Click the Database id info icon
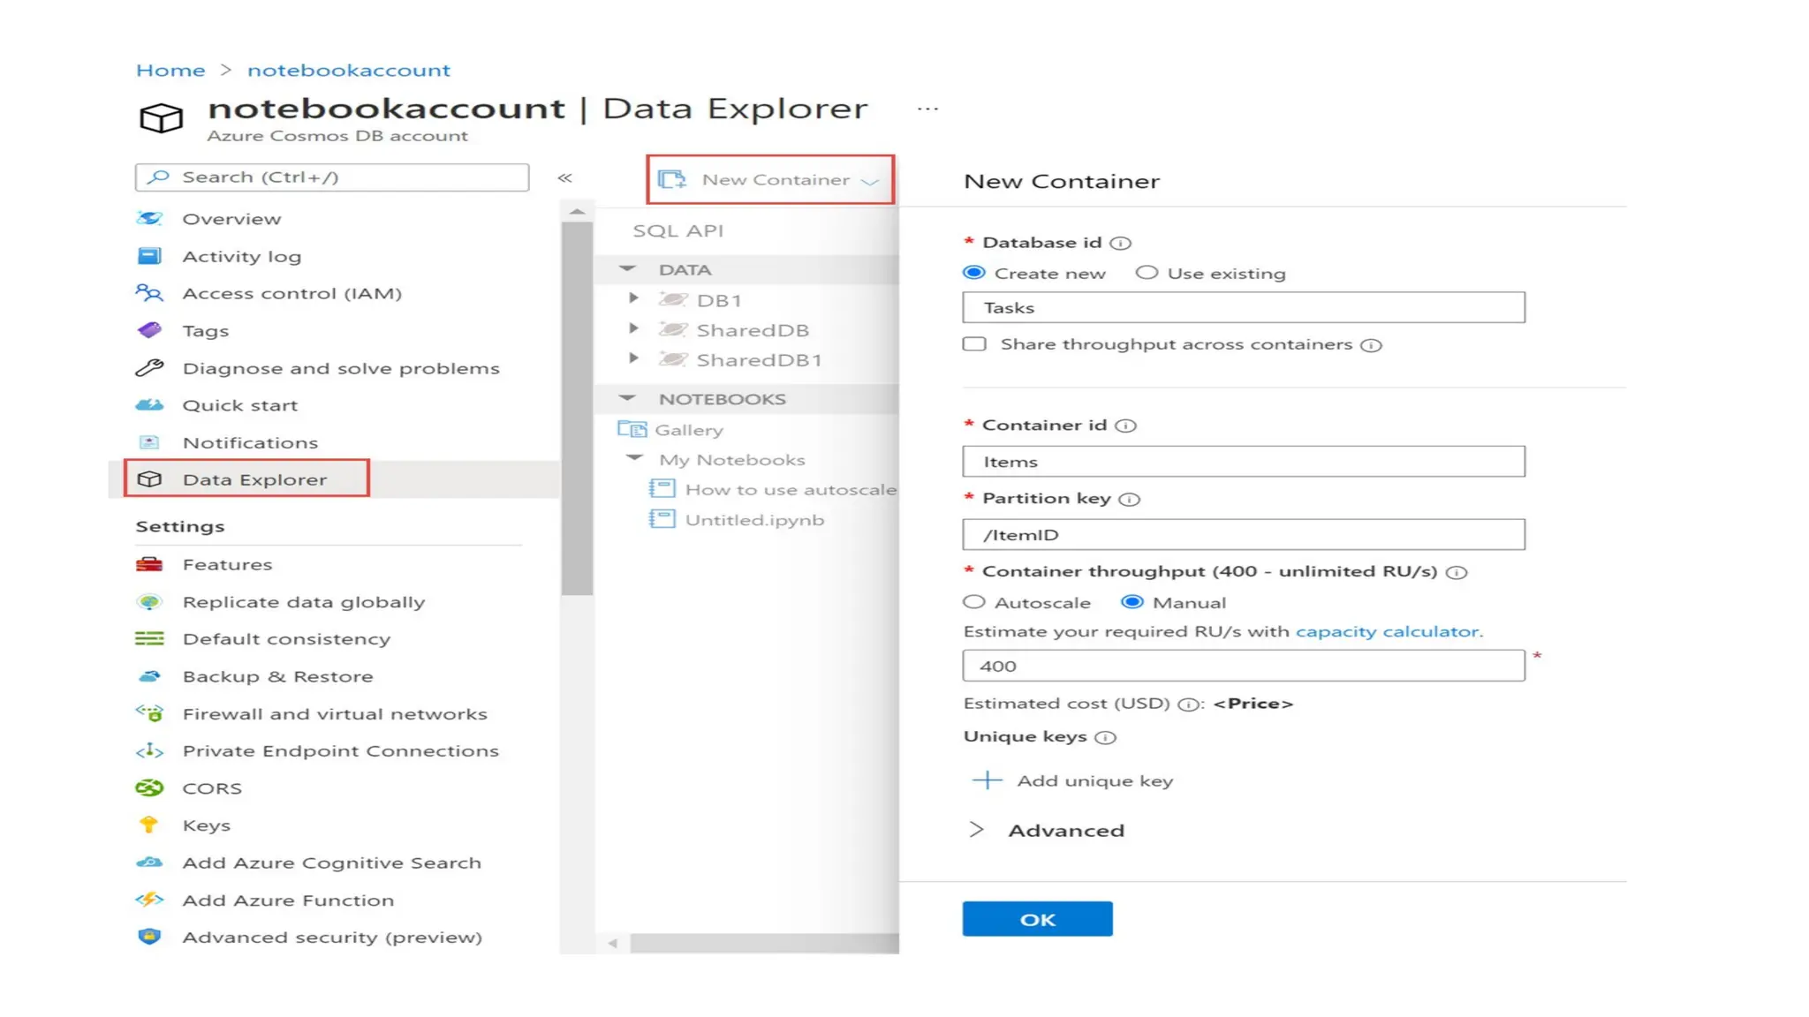 [1121, 243]
